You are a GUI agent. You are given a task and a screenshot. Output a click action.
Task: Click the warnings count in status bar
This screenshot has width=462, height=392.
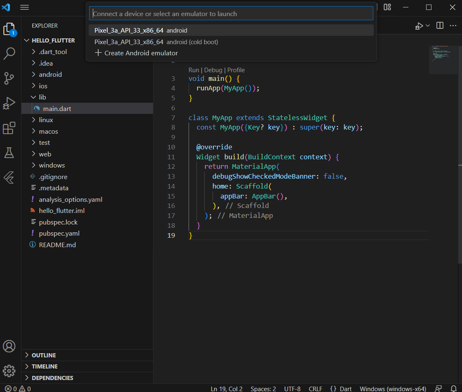point(25,388)
